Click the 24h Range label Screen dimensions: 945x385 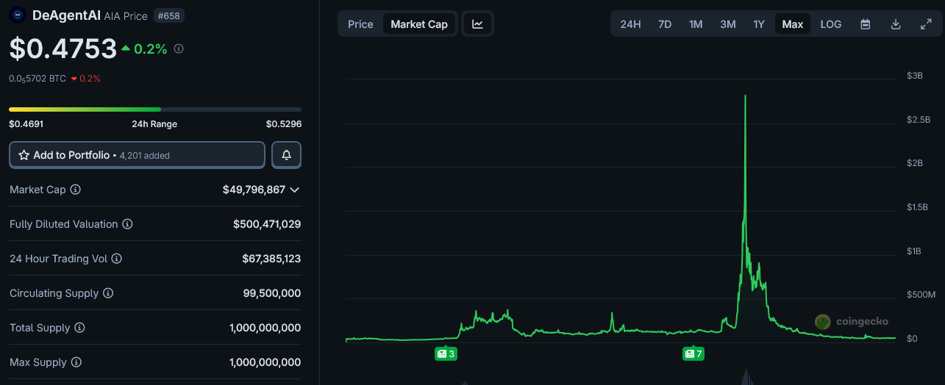tap(154, 124)
